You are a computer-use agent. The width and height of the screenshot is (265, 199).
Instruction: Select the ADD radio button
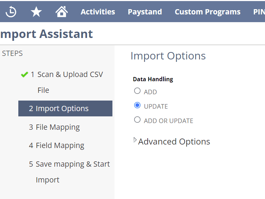(x=137, y=91)
